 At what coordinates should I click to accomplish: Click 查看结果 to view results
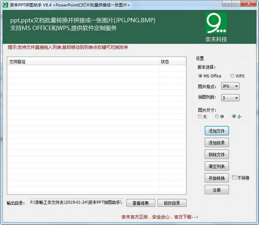[x=141, y=203]
